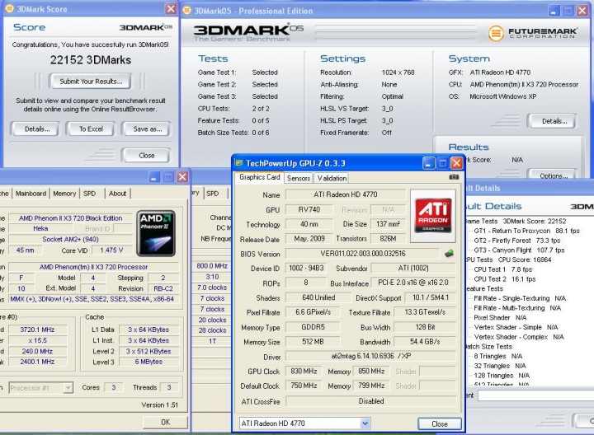Select CPU Test 2 result row
This screenshot has width=594, height=435.
point(505,279)
